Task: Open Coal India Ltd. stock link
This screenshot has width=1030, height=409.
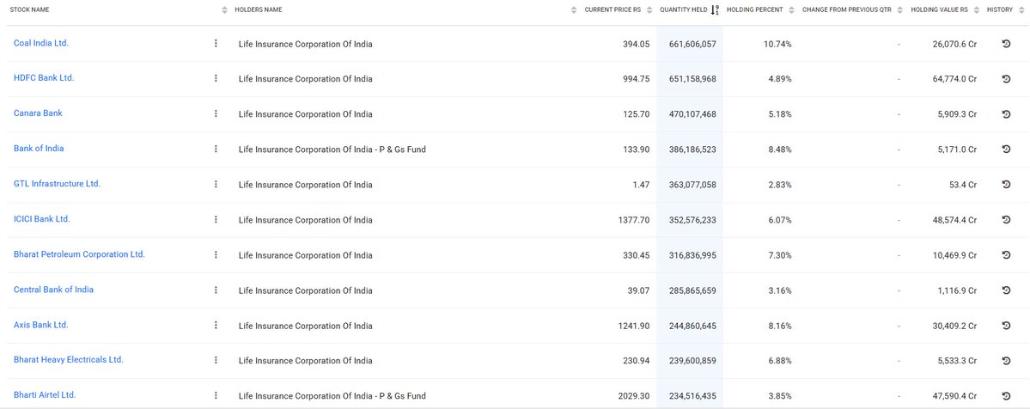Action: point(40,43)
